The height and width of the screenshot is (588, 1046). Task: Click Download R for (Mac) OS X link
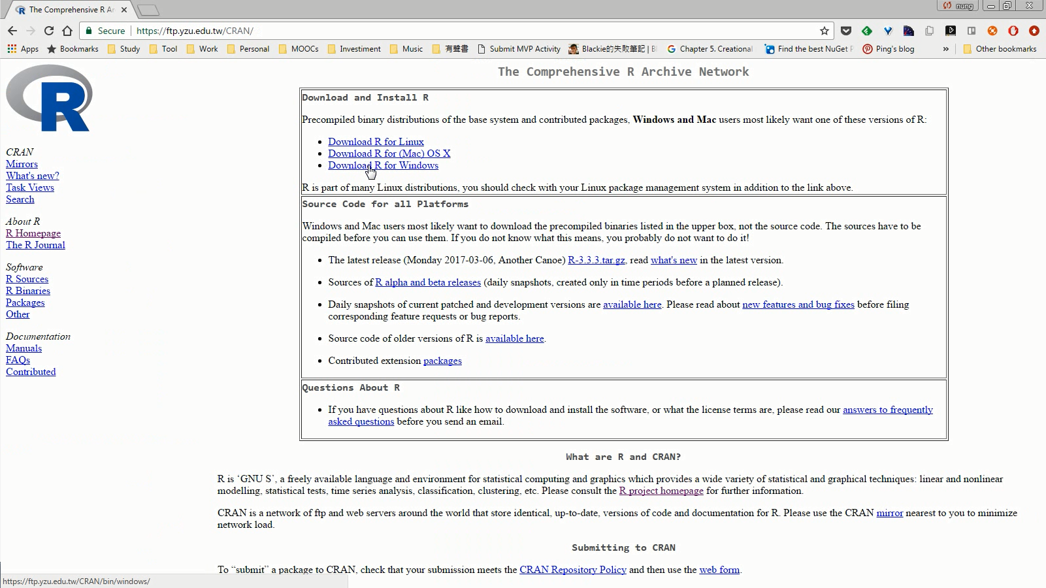(389, 154)
